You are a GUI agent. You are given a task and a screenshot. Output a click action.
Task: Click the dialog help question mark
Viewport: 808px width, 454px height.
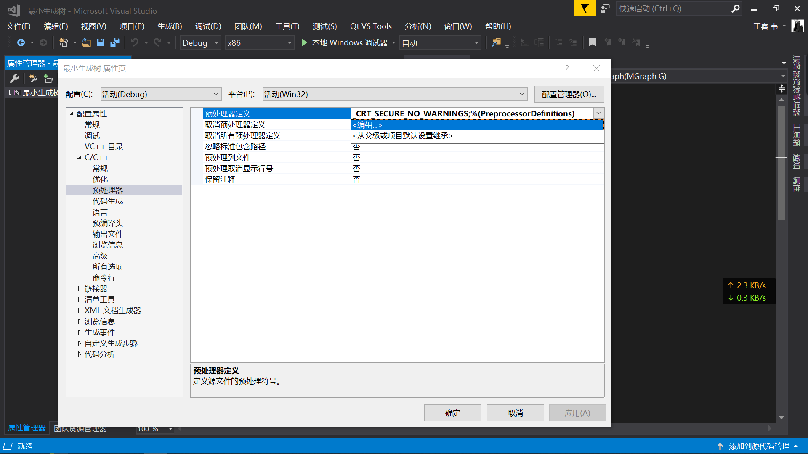tap(567, 69)
